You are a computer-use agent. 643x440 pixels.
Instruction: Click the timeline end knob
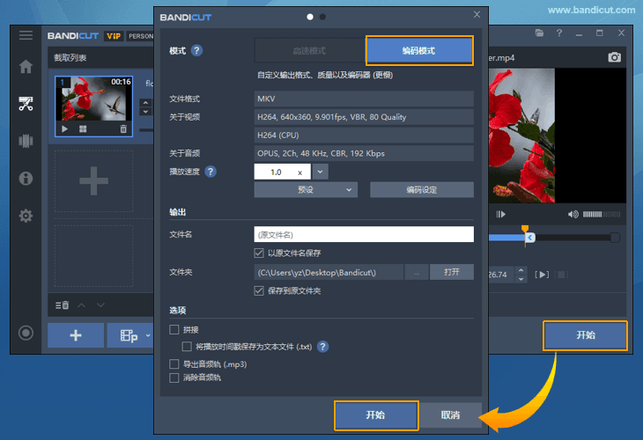(x=615, y=238)
